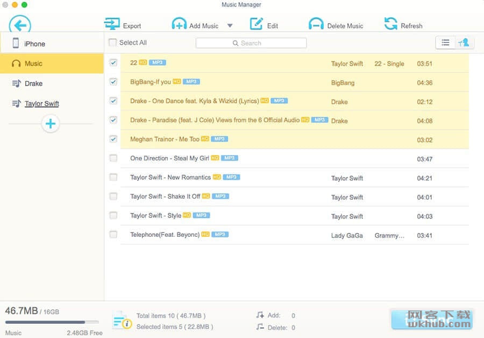Check the Taylor Swift - Style checkbox
Image resolution: width=484 pixels, height=338 pixels.
click(113, 215)
